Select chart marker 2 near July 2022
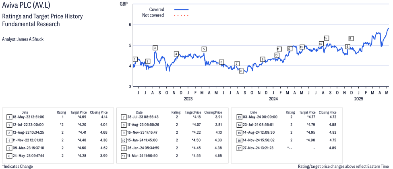This screenshot has height=169, width=393. [148, 61]
